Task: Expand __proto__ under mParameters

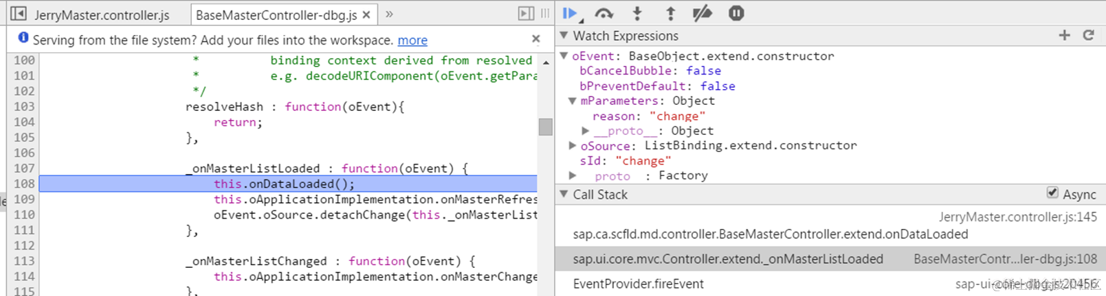Action: pyautogui.click(x=585, y=131)
